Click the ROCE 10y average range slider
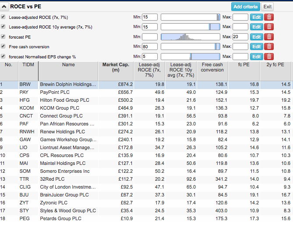 pyautogui.click(x=191, y=27)
